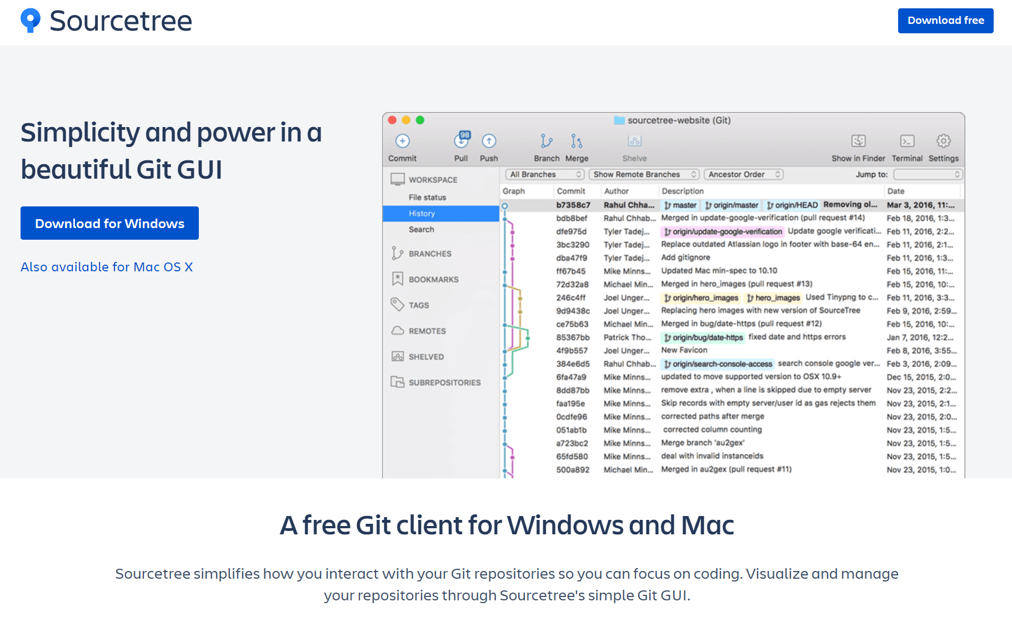Click the Subrepositories folder icon

(x=397, y=382)
